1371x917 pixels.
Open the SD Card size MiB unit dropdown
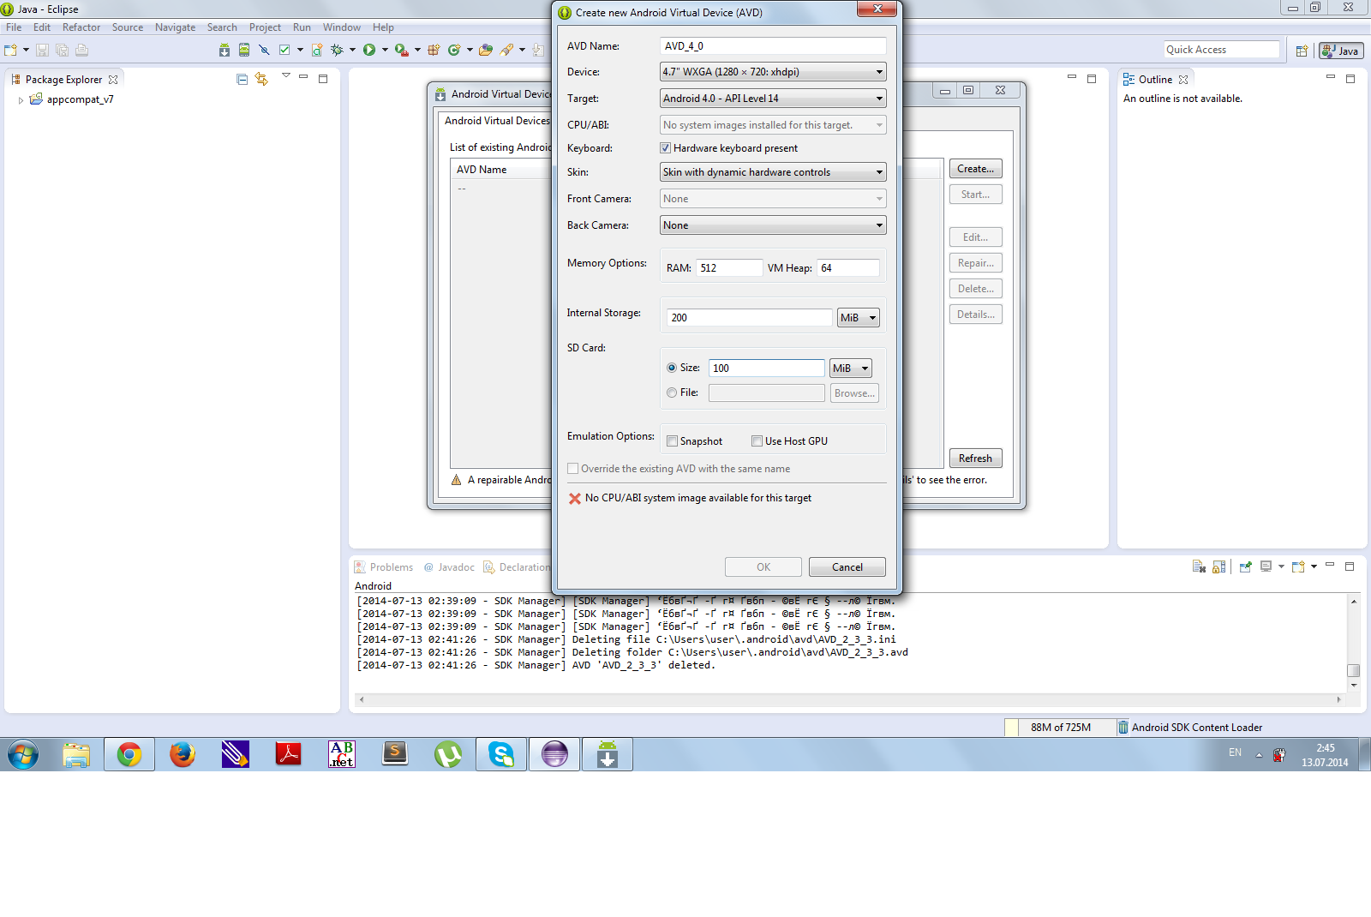coord(850,369)
